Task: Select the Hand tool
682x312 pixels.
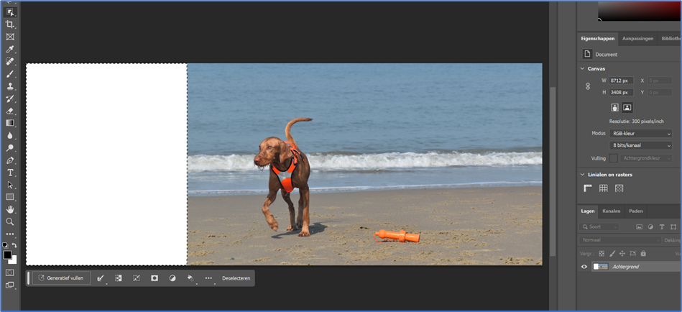Action: pos(9,209)
